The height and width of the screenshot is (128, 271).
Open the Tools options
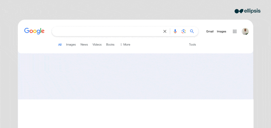coord(192,45)
